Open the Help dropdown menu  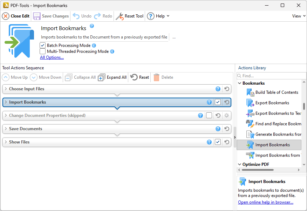158,16
